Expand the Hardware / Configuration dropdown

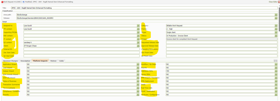coord(276,95)
